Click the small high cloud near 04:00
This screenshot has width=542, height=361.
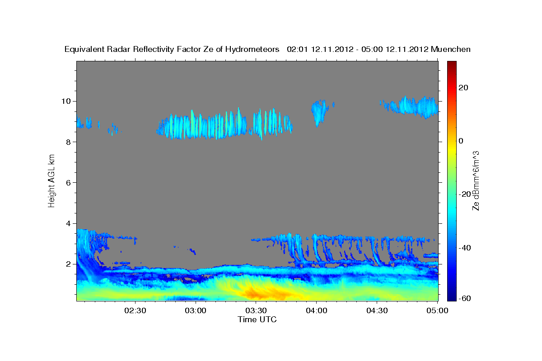coord(319,113)
